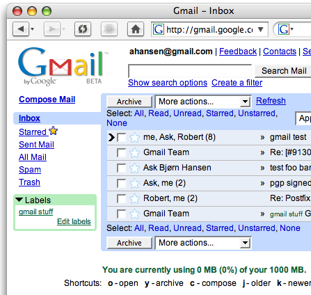Star the Ask Bjørn Hansen message
Image resolution: width=311 pixels, height=295 pixels.
[134, 168]
